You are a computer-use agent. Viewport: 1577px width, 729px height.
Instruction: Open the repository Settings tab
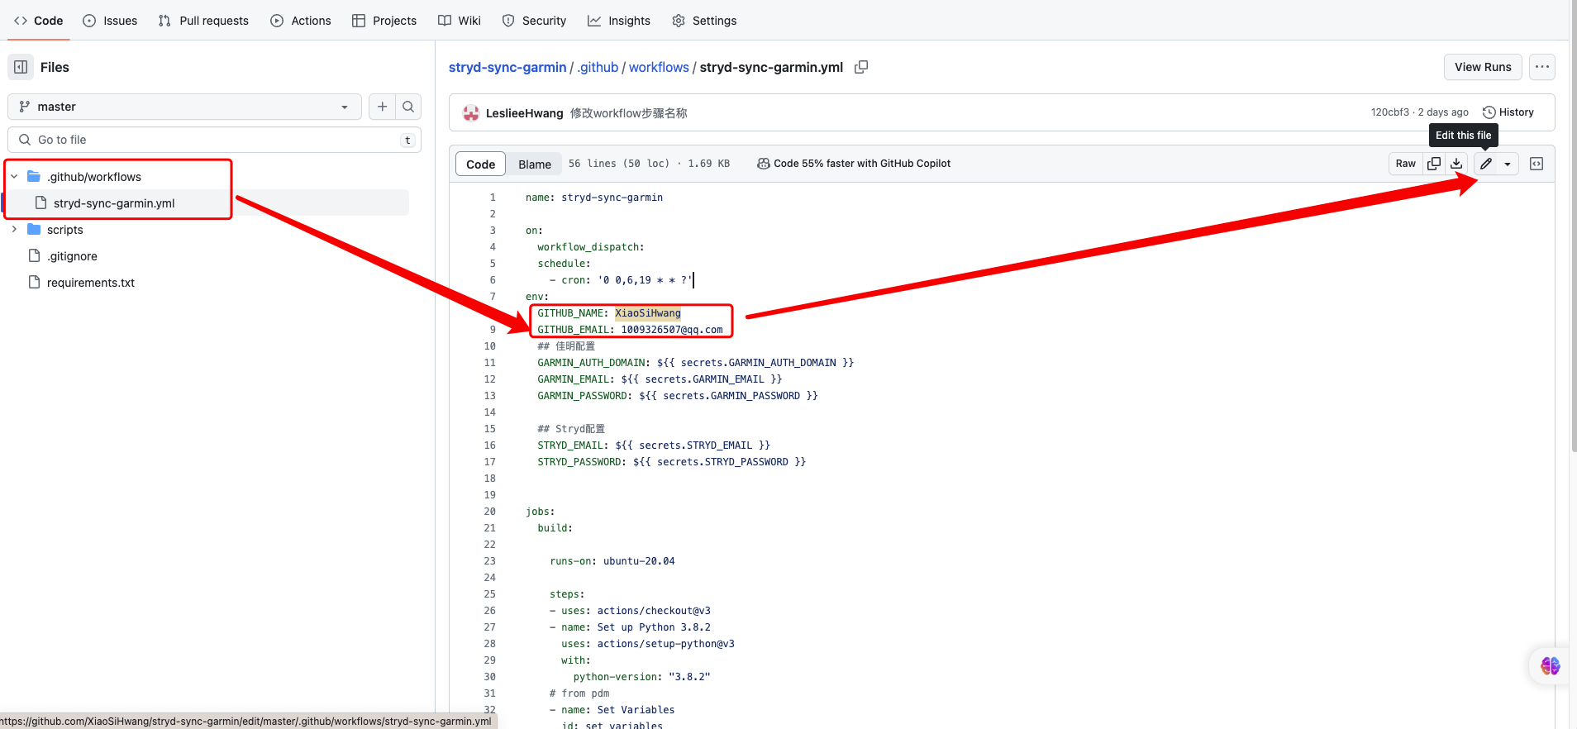pos(704,21)
